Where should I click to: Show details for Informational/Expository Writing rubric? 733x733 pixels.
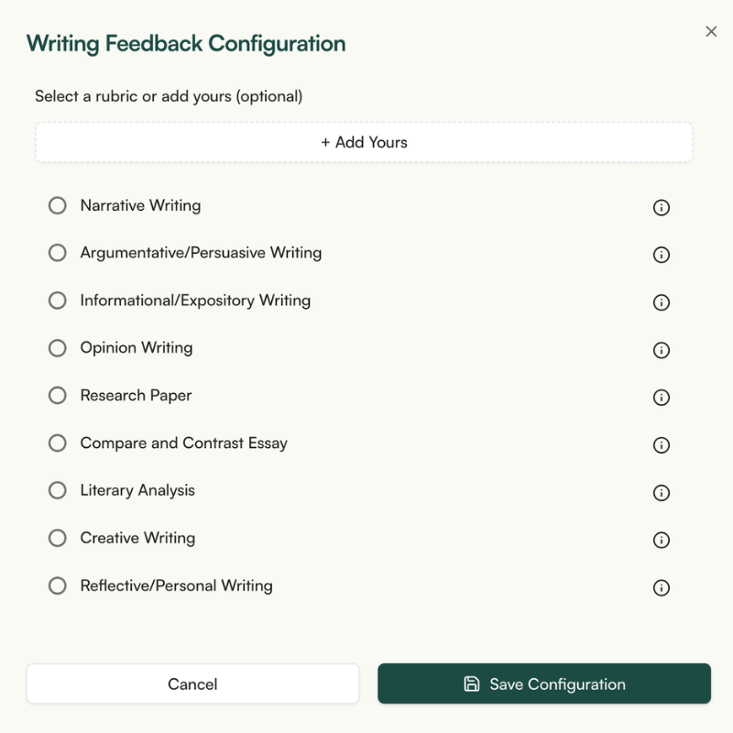coord(662,302)
